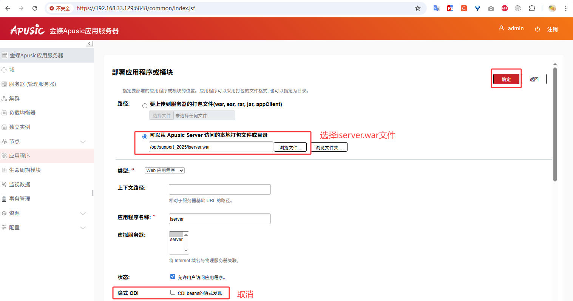Click the globe icon next to 域
Screen dimensions: 573x301
4,70
